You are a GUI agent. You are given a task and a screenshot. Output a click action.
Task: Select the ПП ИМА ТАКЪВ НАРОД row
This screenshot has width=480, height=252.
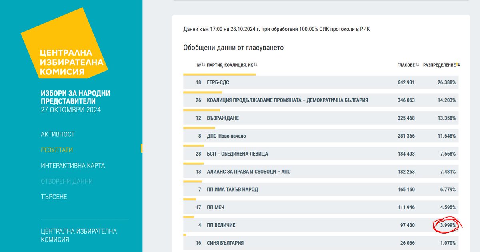[x=321, y=190]
